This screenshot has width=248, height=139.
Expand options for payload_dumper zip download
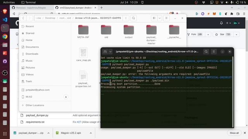48,133
